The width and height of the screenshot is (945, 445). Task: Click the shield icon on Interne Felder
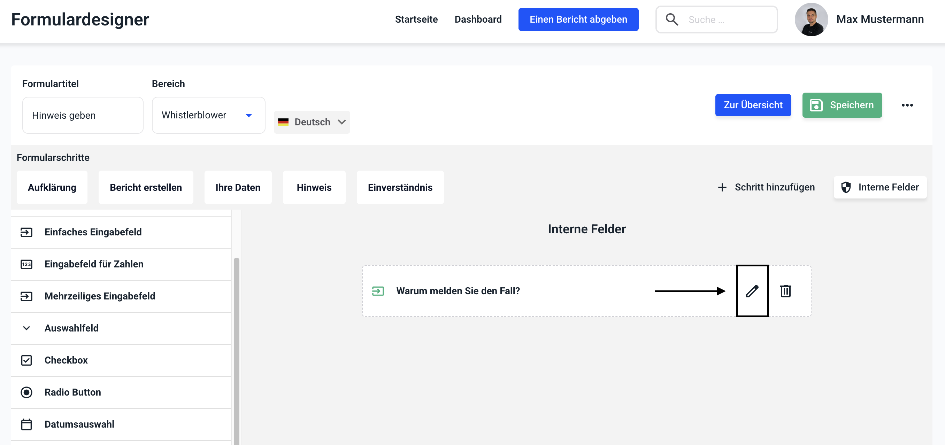click(846, 187)
